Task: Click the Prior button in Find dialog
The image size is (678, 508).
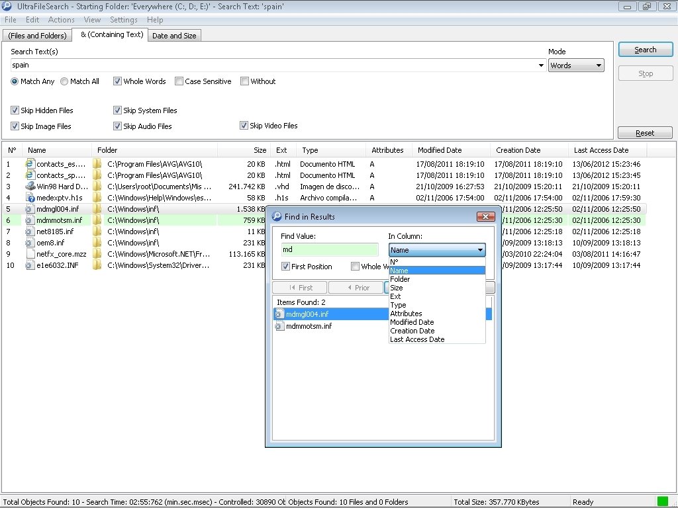Action: click(357, 288)
